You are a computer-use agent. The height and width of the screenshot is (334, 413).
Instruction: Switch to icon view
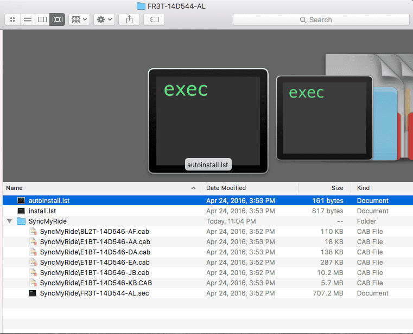[x=12, y=19]
